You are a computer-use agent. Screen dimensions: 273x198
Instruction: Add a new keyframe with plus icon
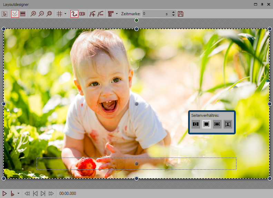pos(92,14)
